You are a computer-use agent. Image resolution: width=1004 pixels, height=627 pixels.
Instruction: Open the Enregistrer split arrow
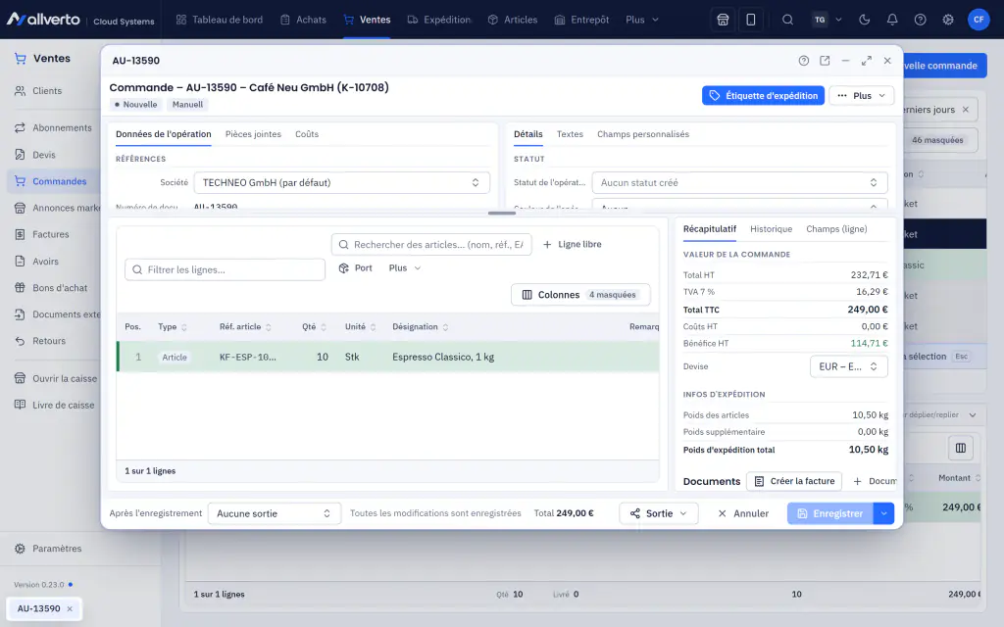(883, 513)
